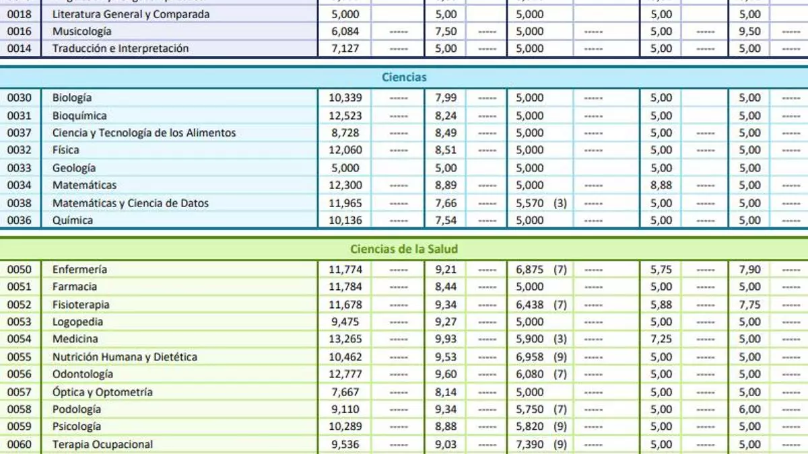The height and width of the screenshot is (454, 808).
Task: Select code '0051' beside Farmacia
Action: [x=19, y=287]
